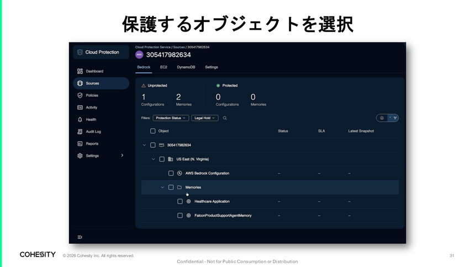The image size is (475, 267).
Task: Click the Policies shield icon
Action: pyautogui.click(x=80, y=95)
